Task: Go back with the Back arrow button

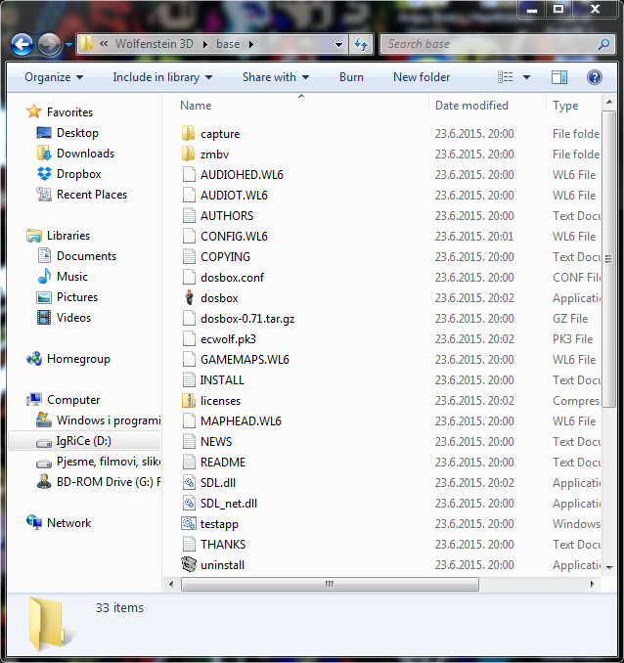Action: [x=22, y=44]
